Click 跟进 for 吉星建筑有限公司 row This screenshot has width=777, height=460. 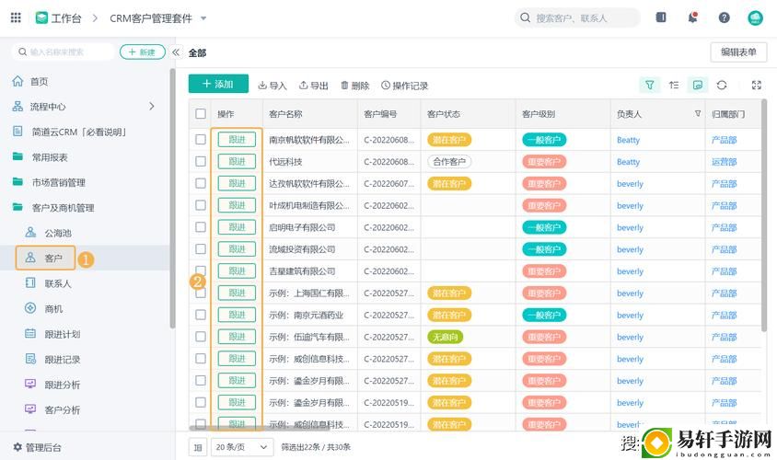[x=237, y=270]
